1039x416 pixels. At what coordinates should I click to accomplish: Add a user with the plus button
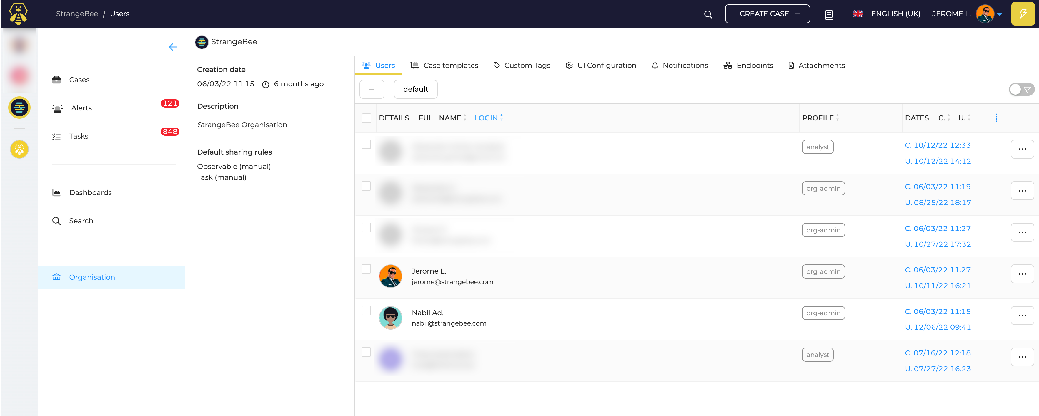[372, 89]
